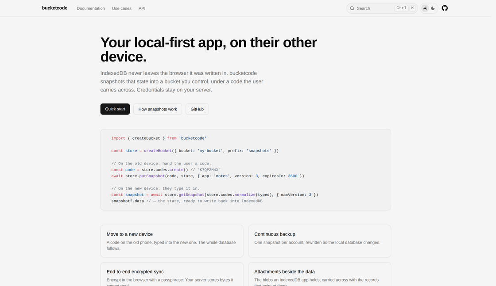Open the GitHub icon in the header

coord(445,8)
